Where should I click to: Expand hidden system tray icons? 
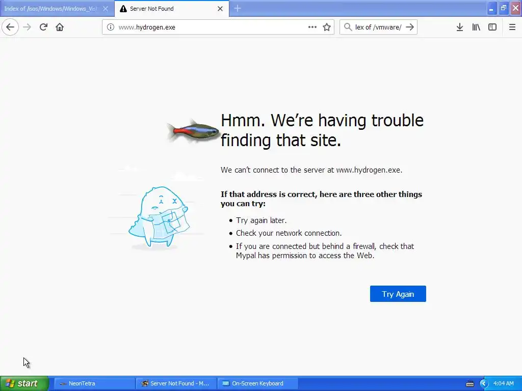[x=484, y=384]
